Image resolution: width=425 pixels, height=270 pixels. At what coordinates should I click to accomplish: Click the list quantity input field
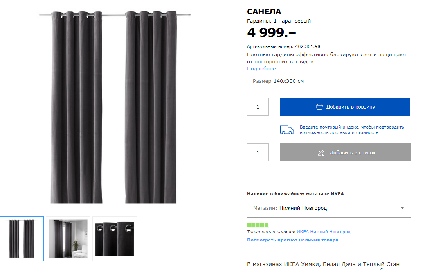click(x=258, y=152)
